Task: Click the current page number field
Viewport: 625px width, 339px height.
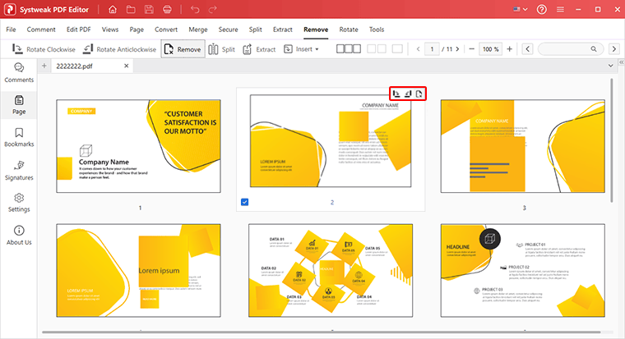Action: tap(431, 49)
